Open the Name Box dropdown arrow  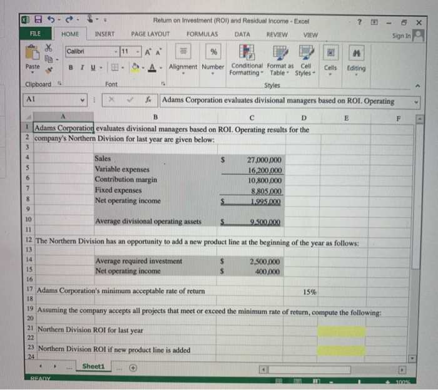pos(83,100)
